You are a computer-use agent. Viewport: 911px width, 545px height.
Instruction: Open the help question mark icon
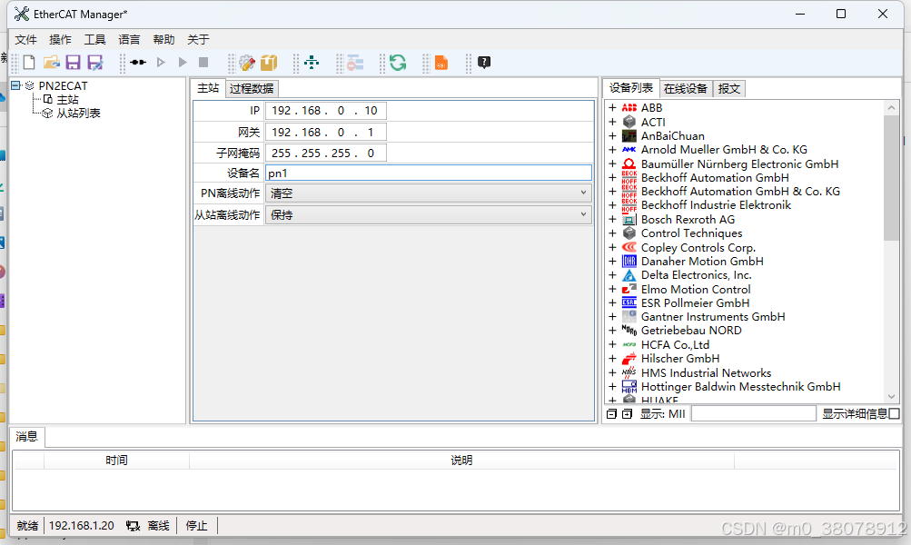(484, 62)
